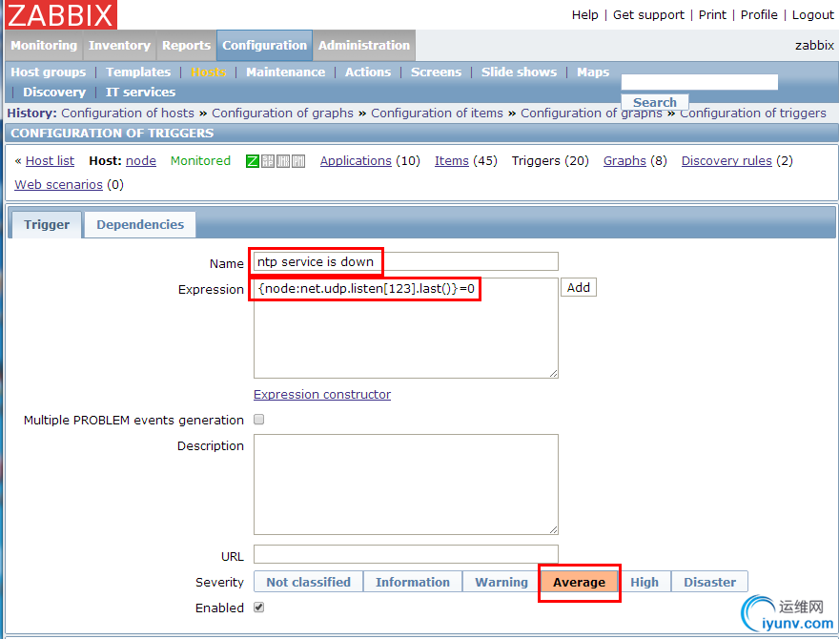Viewport: 839px width, 639px height.
Task: Click the trigger Name field
Action: click(x=405, y=261)
